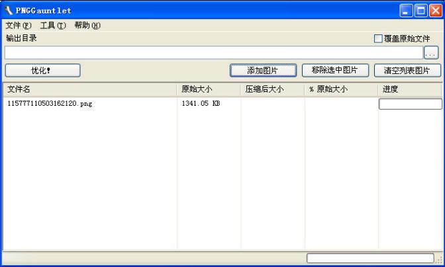Click the progress bar in the file row
445x267 pixels.
pos(410,104)
